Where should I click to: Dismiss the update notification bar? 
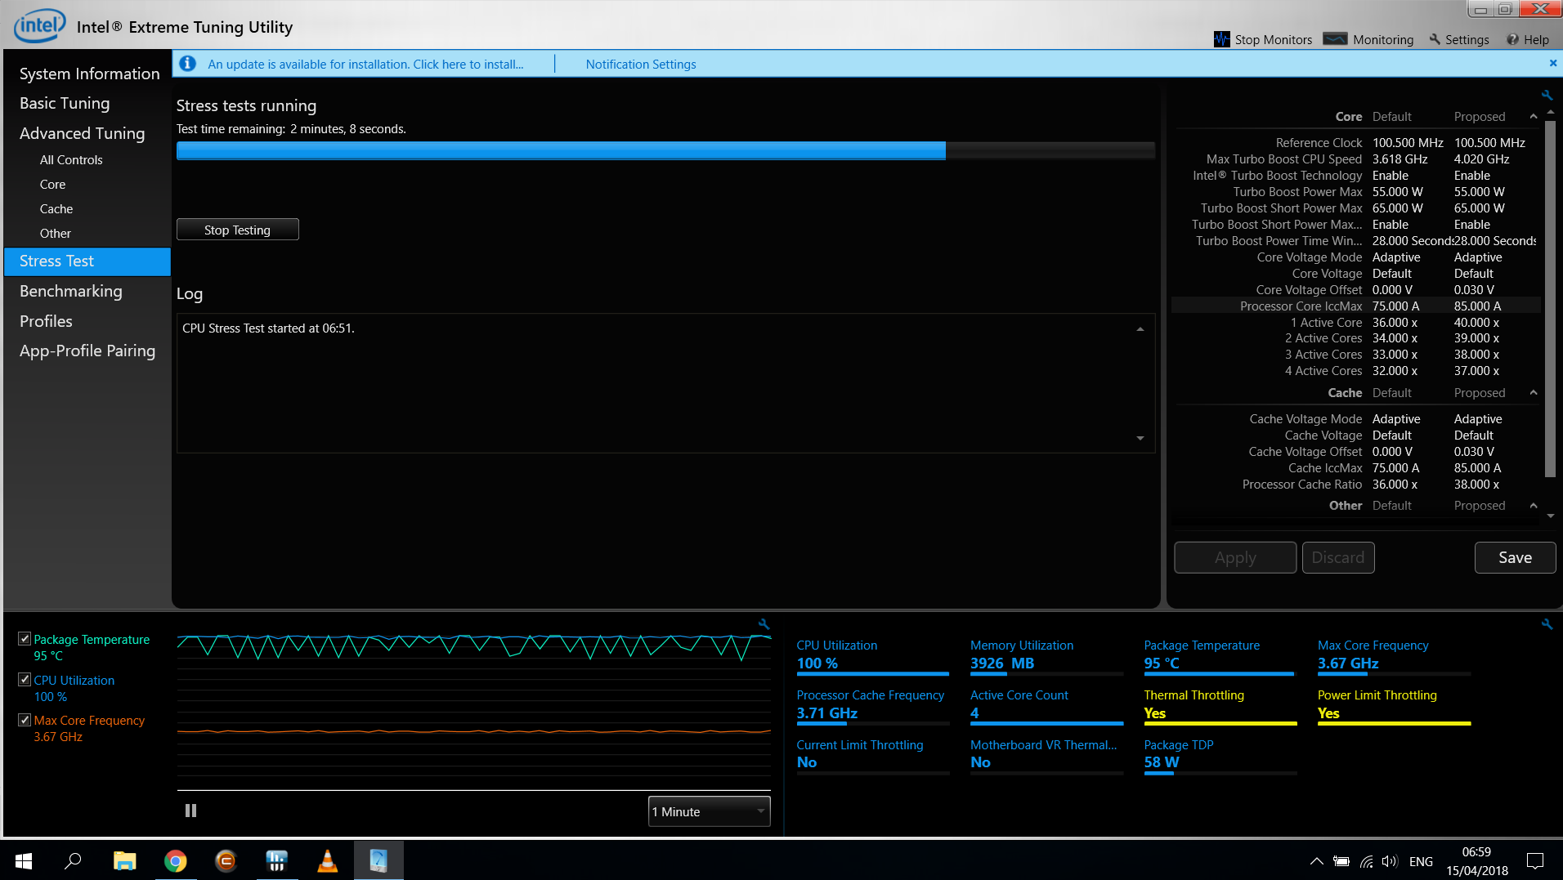pos(1552,64)
